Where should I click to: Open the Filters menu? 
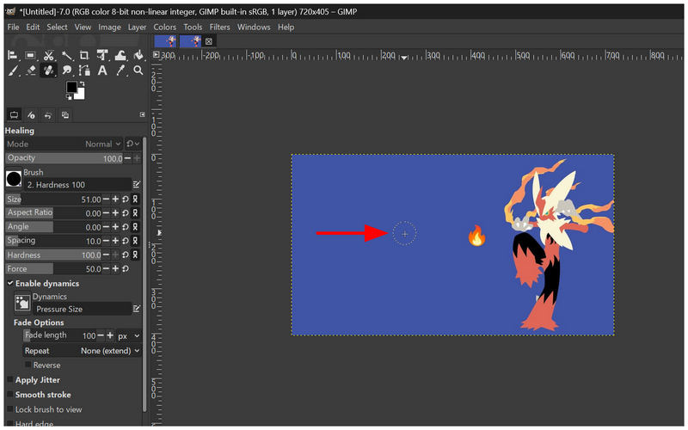(219, 28)
